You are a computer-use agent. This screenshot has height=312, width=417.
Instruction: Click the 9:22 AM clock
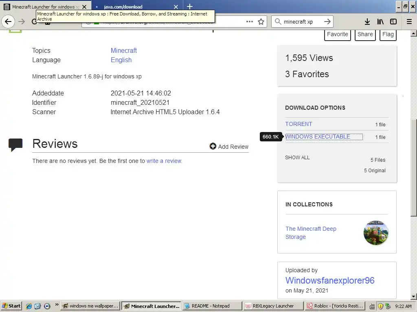pyautogui.click(x=403, y=306)
